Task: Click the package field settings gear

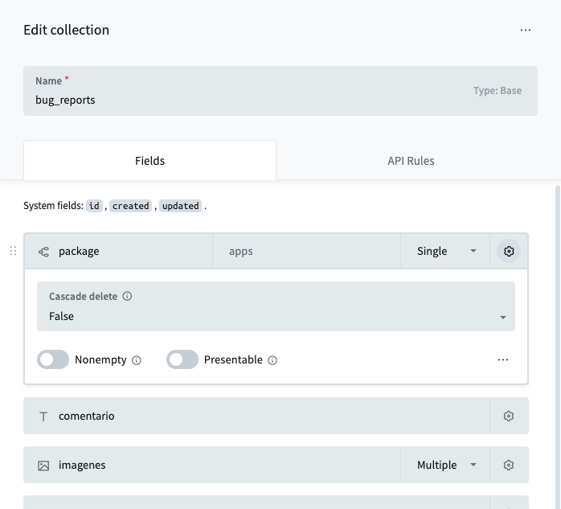Action: tap(508, 252)
